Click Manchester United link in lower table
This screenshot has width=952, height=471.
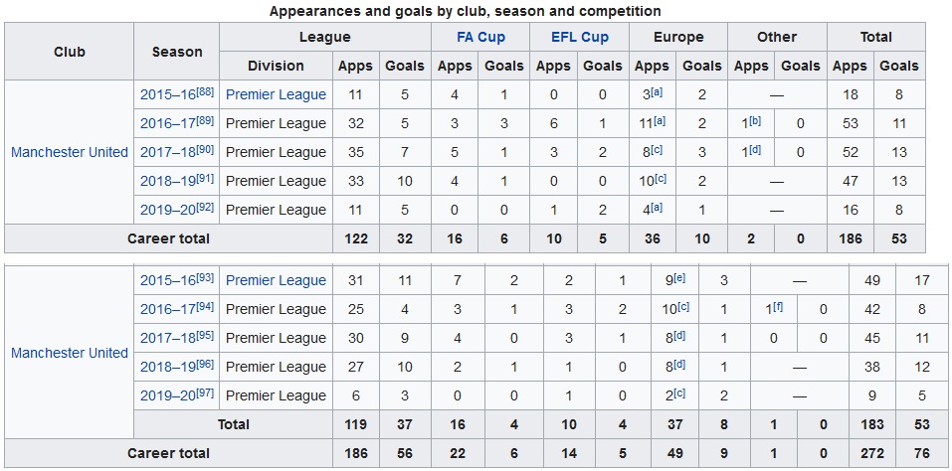[x=70, y=353]
